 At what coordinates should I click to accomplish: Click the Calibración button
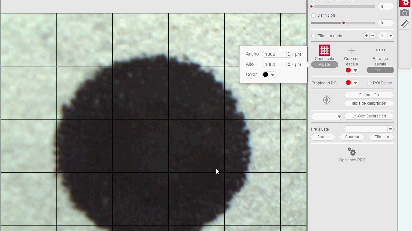pos(369,95)
